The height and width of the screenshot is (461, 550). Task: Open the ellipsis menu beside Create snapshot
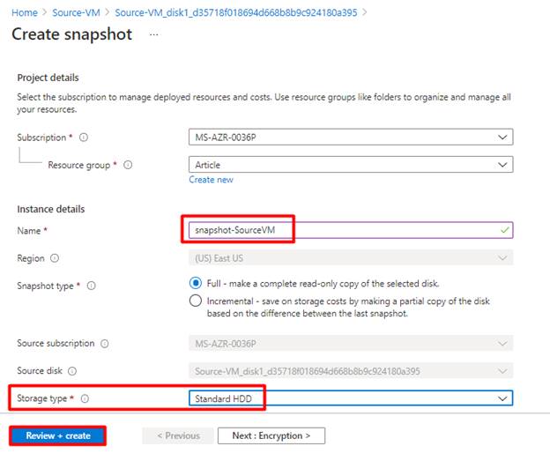[x=154, y=34]
